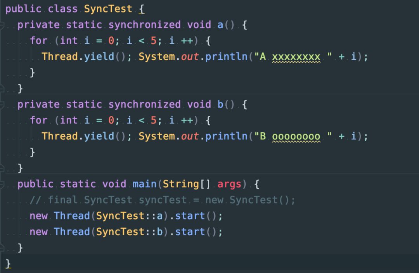This screenshot has width=419, height=273.
Task: Click "main" method name
Action: click(145, 184)
